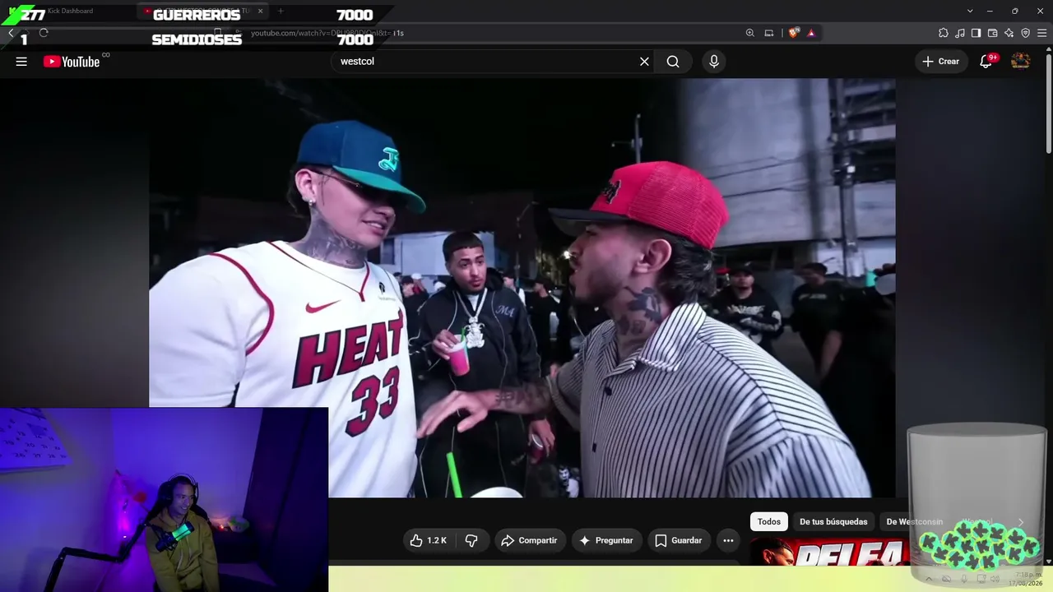The height and width of the screenshot is (592, 1053).
Task: Save the video with Guardar
Action: [679, 540]
